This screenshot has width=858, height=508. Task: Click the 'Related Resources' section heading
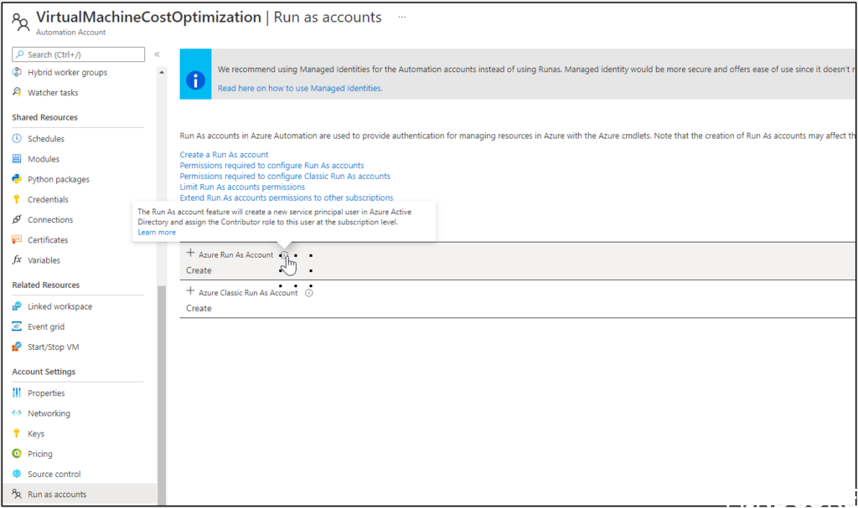click(x=46, y=285)
